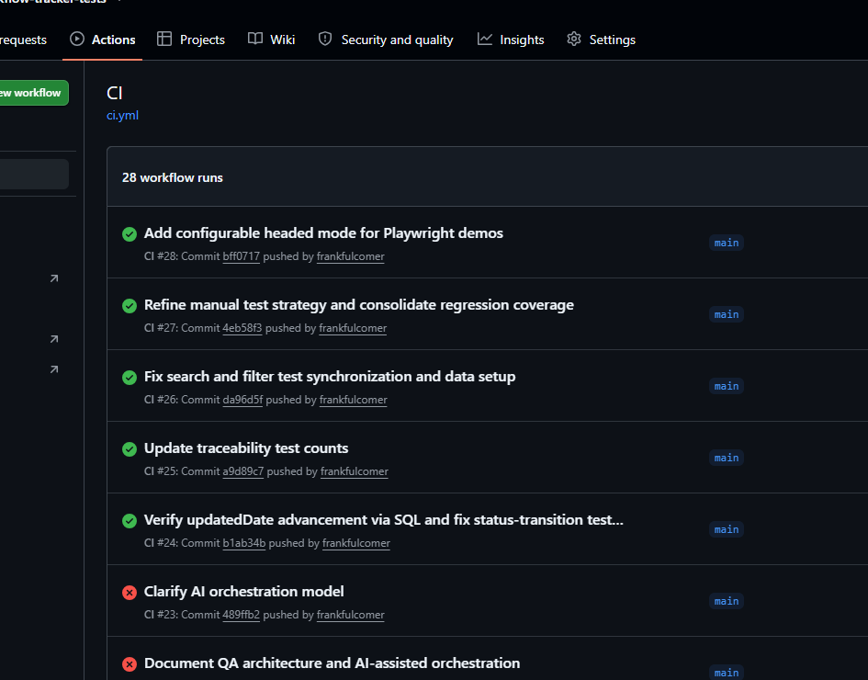Open commit 4eb58f3
The width and height of the screenshot is (868, 680).
click(242, 328)
